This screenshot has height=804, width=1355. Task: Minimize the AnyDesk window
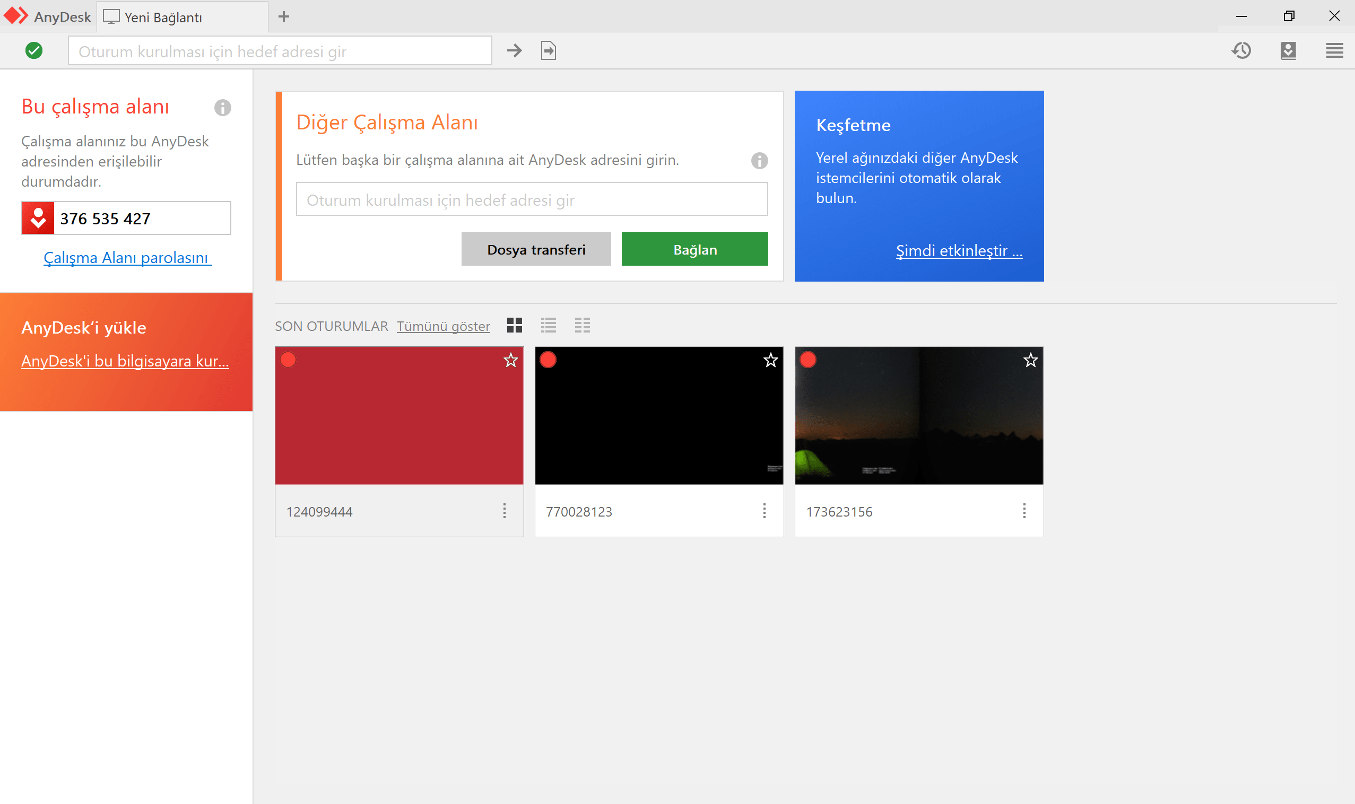pos(1241,16)
